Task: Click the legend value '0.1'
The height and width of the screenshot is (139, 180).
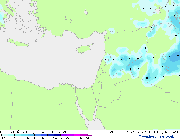Action: [3, 138]
